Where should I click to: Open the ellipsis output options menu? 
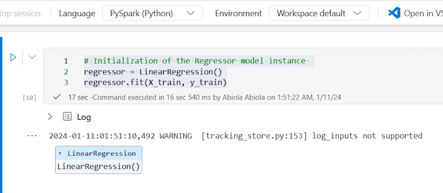click(x=32, y=136)
